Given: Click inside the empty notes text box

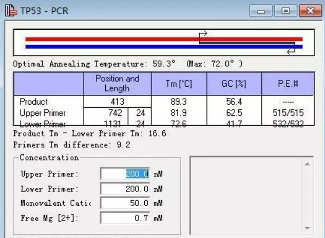Looking at the screenshot, I should tap(246, 195).
